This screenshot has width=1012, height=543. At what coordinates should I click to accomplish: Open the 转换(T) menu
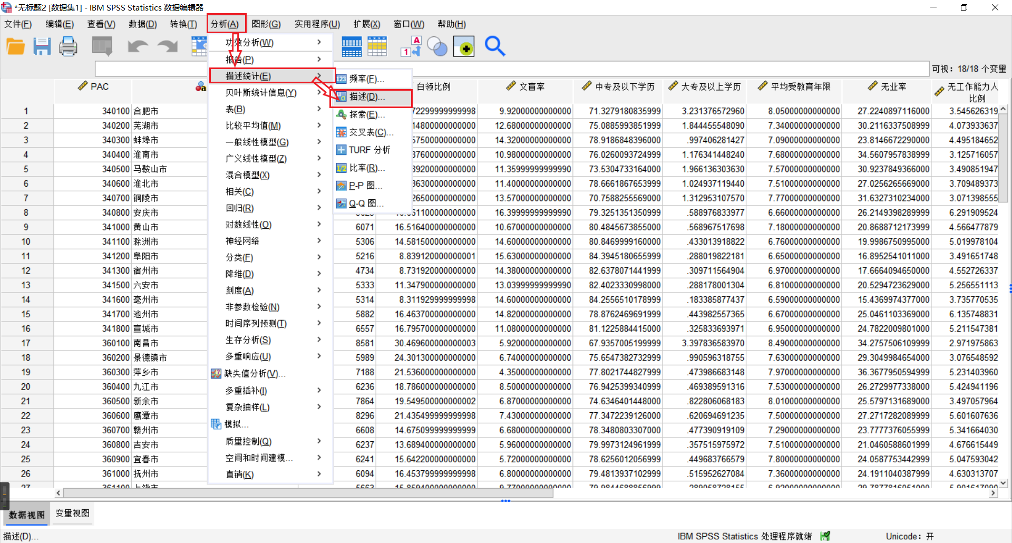(183, 24)
